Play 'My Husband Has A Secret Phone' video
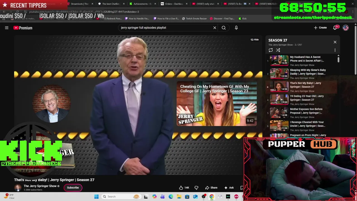The height and width of the screenshot is (201, 357). pyautogui.click(x=301, y=61)
